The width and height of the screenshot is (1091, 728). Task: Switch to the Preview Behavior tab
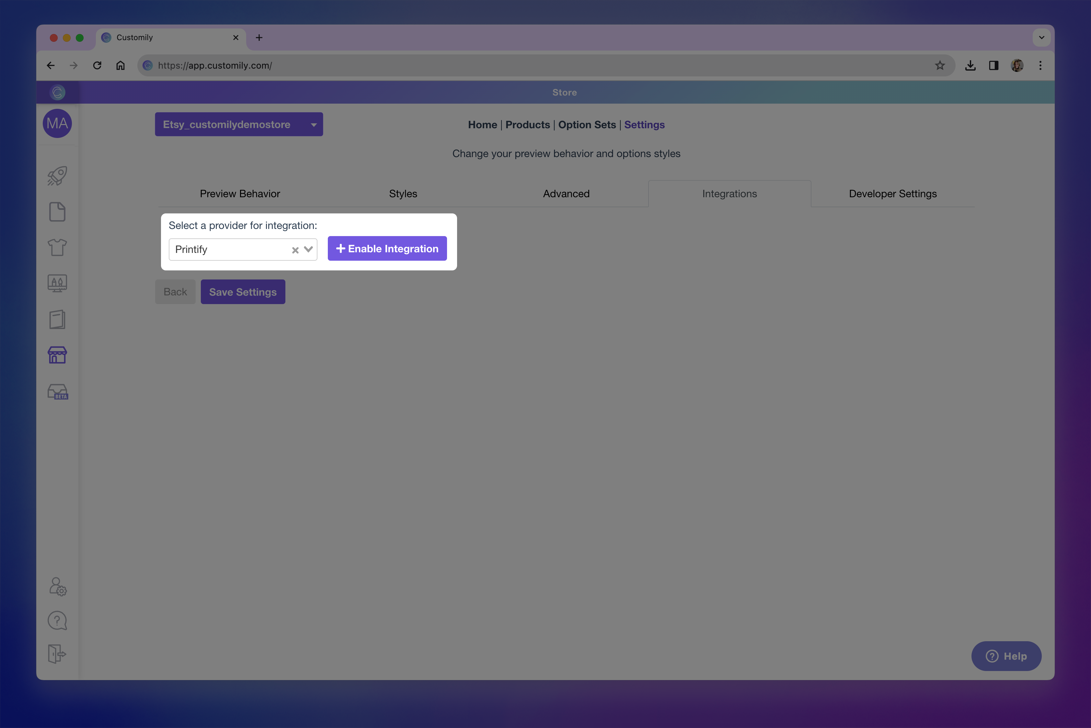[240, 194]
